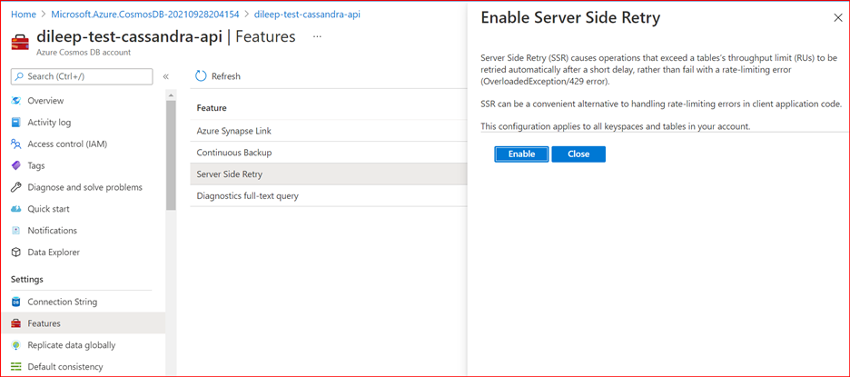
Task: Click the Default consistency lines icon
Action: [16, 367]
